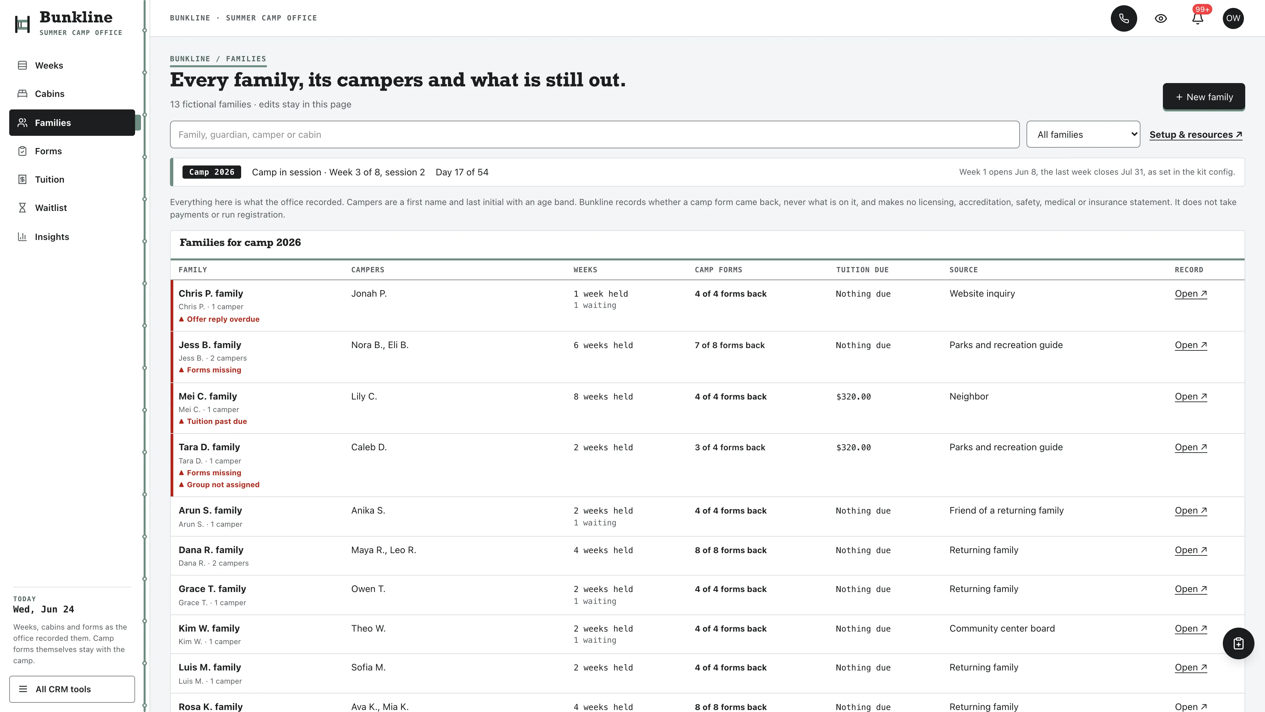Click the Families breadcrumb link
1265x712 pixels.
(x=246, y=59)
